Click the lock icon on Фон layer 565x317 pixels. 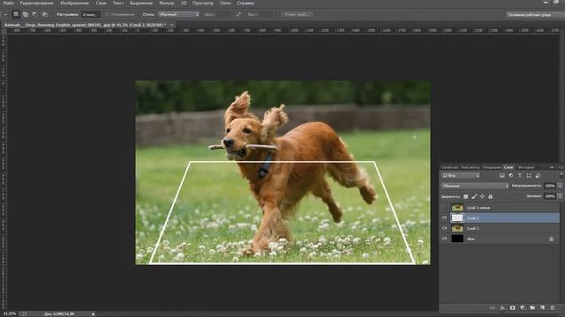(x=551, y=239)
